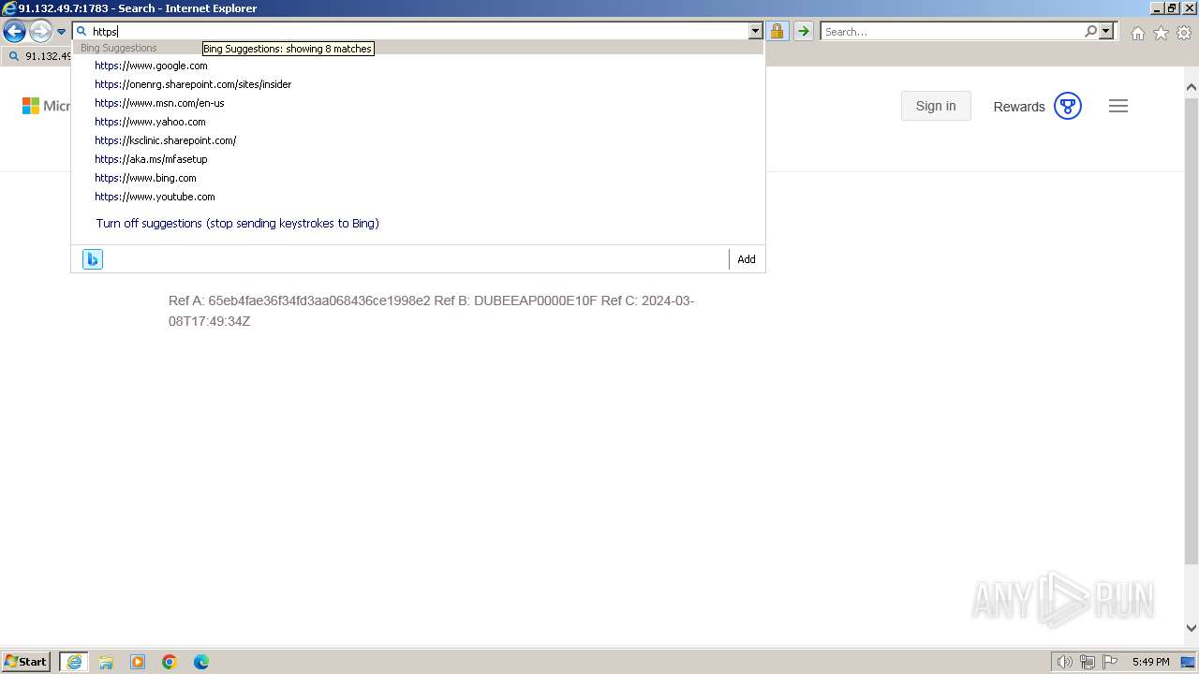Click the Search box in toolbar

coord(951,31)
